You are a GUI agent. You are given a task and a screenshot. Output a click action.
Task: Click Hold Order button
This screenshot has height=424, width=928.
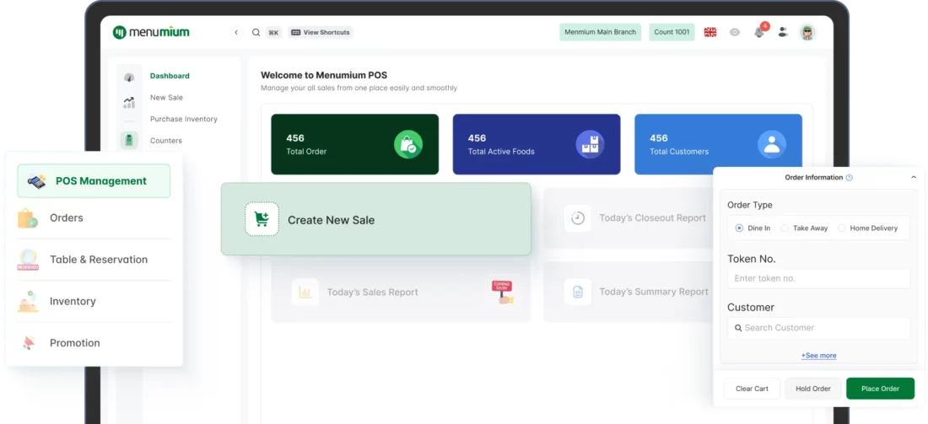tap(813, 389)
